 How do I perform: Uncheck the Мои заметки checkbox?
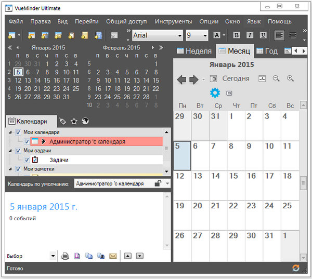click(x=18, y=169)
